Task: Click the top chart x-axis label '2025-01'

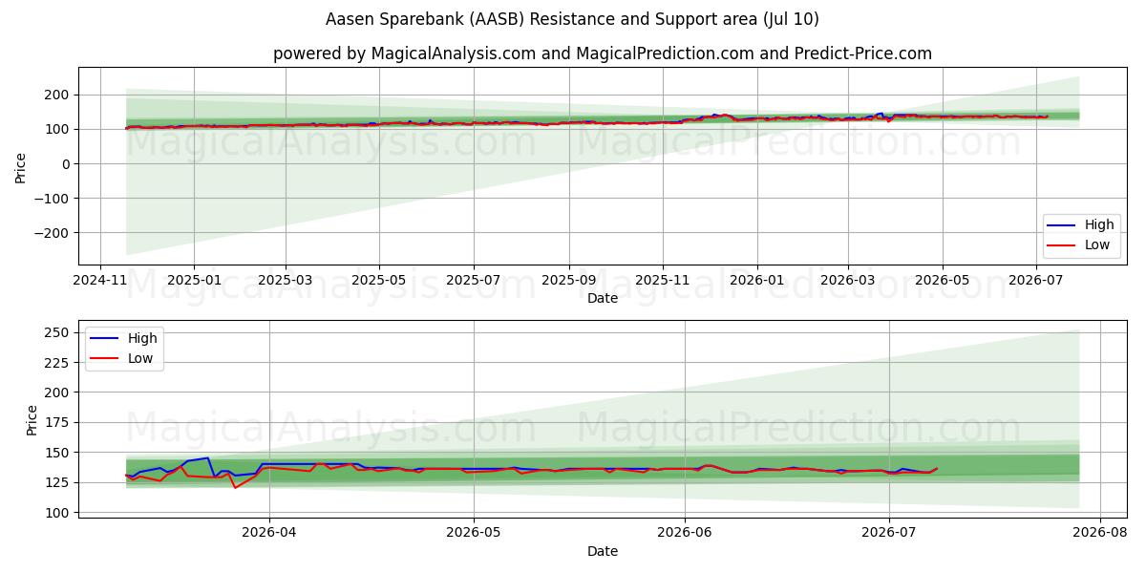Action: click(194, 282)
